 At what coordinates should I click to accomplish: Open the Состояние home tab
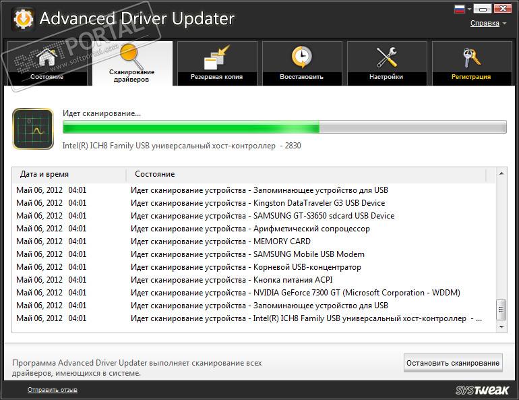[47, 63]
